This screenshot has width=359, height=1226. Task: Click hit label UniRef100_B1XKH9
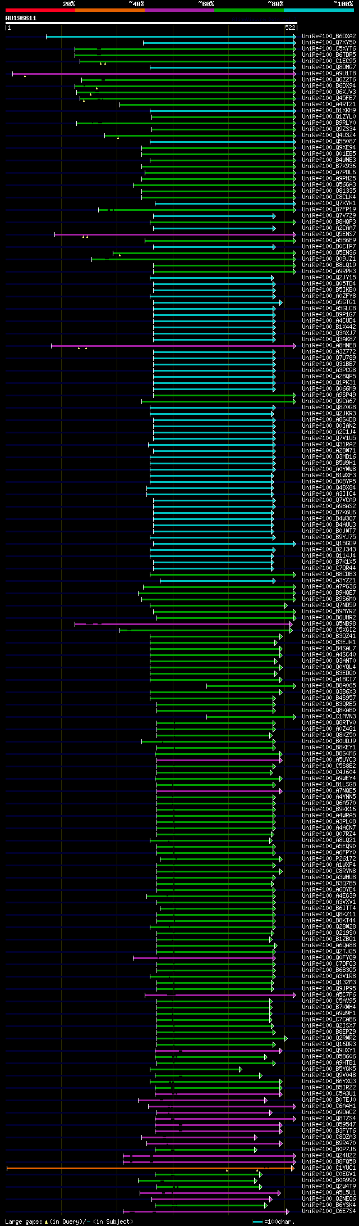[x=329, y=110]
